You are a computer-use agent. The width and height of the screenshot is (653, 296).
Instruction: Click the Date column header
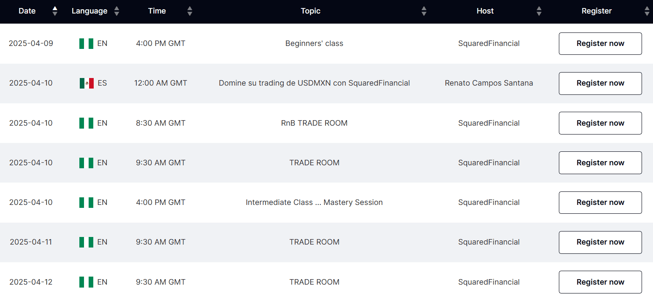pyautogui.click(x=27, y=11)
